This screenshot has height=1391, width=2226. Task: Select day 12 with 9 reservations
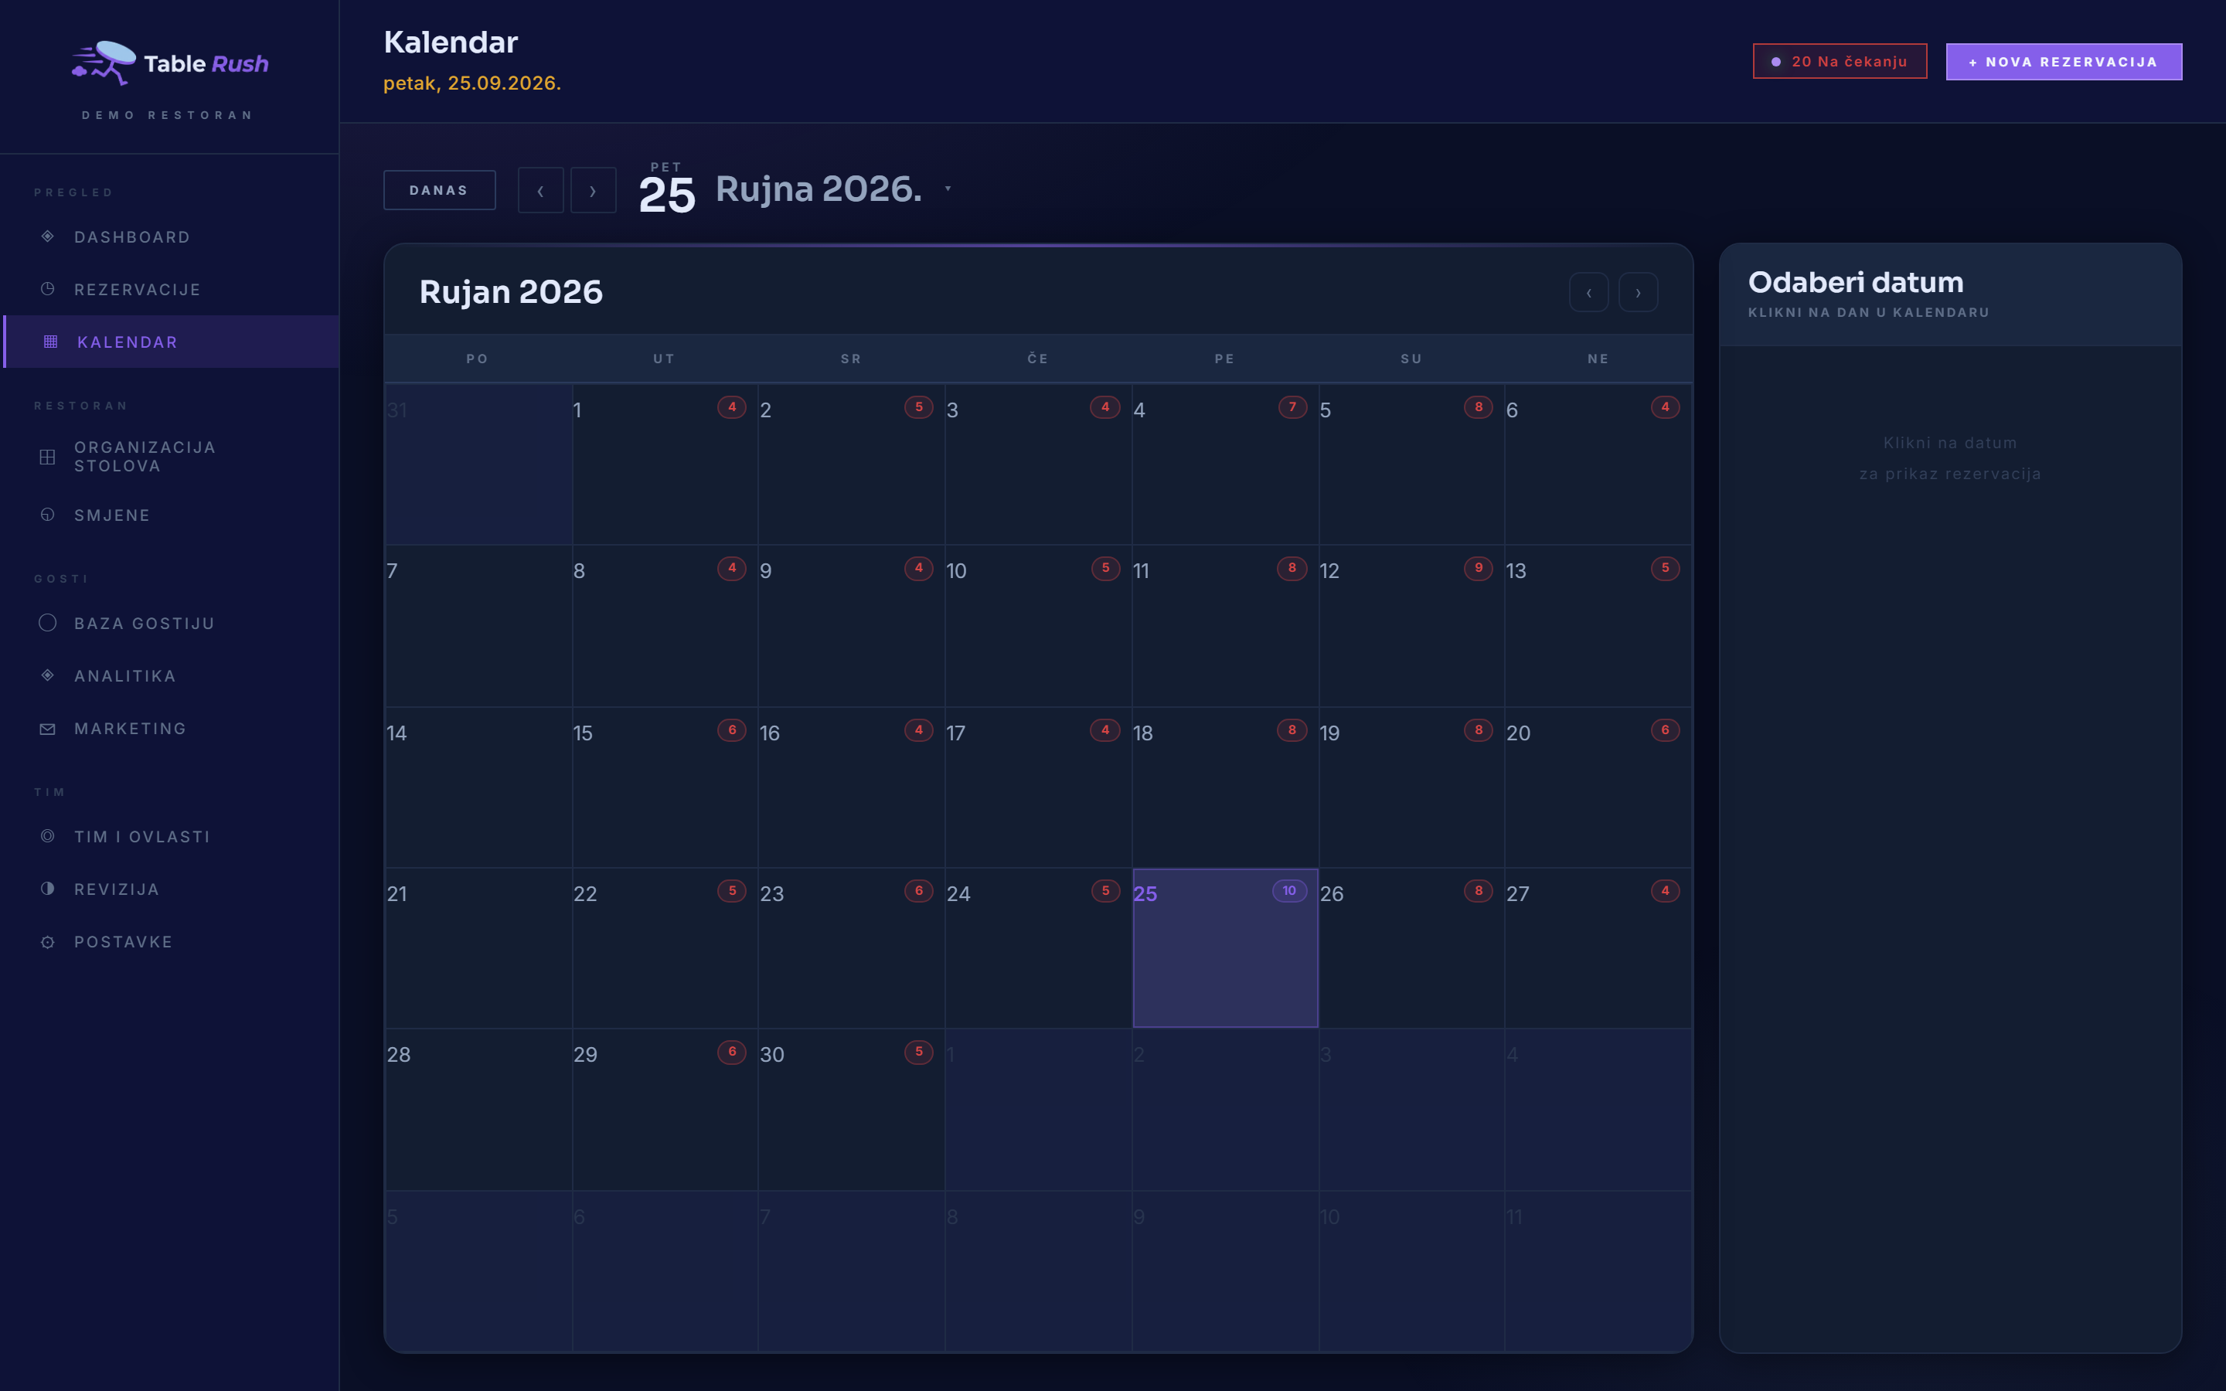pyautogui.click(x=1411, y=626)
